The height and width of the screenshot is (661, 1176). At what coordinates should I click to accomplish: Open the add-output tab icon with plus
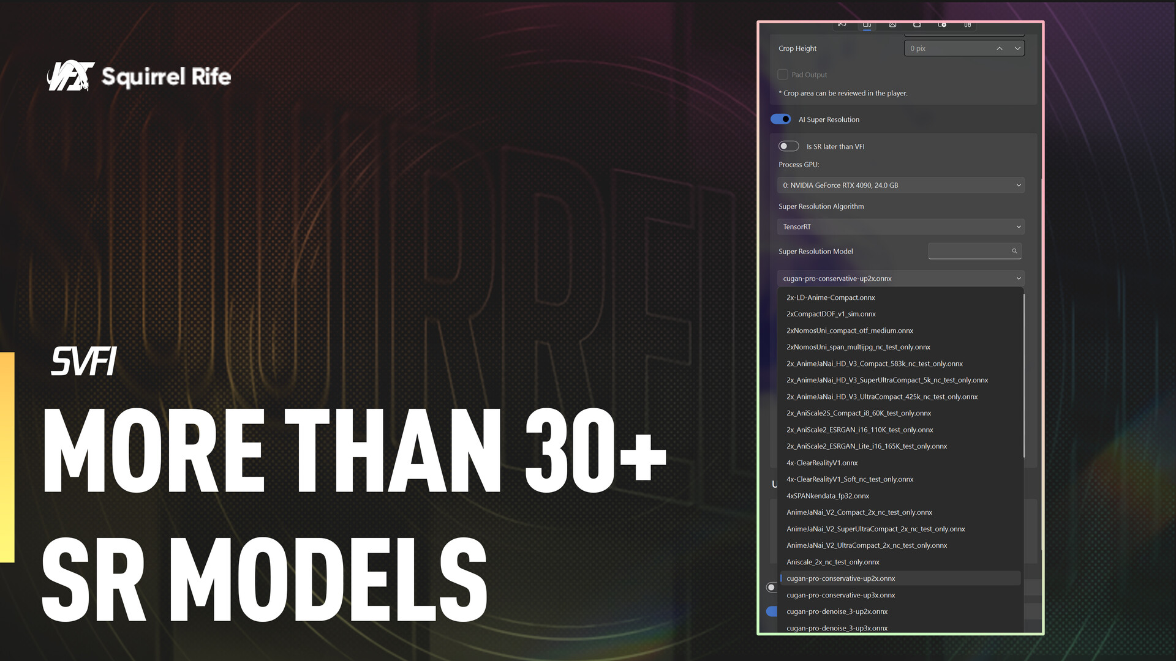tap(942, 24)
